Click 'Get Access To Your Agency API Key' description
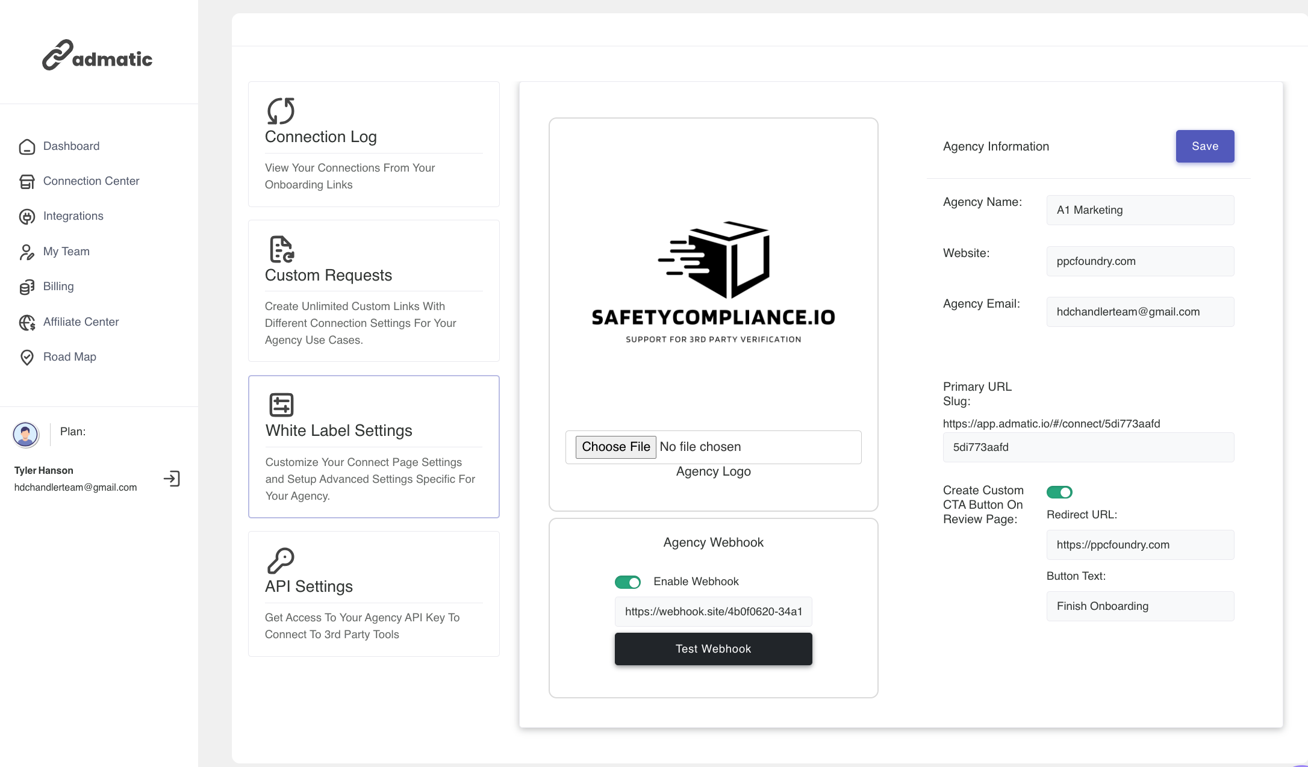 (362, 626)
